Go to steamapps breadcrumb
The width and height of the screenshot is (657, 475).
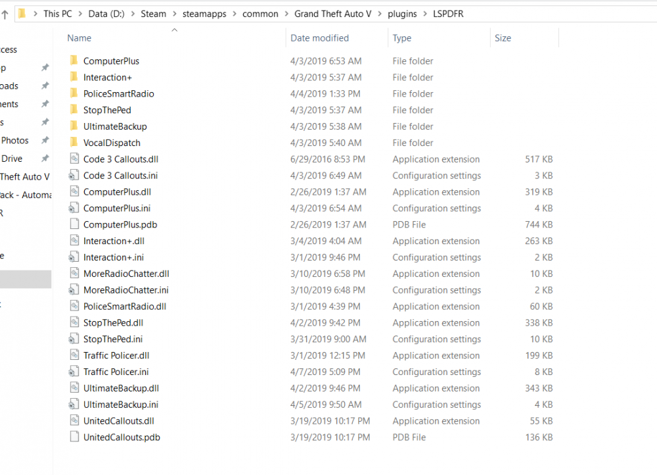click(x=204, y=14)
